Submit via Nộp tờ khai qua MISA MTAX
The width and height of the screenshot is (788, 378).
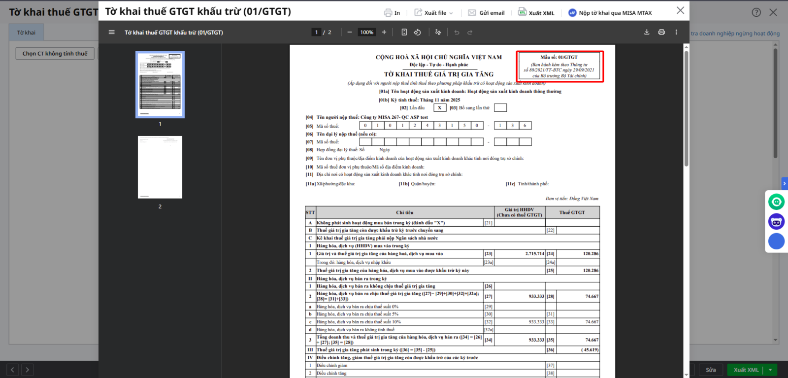pyautogui.click(x=610, y=13)
